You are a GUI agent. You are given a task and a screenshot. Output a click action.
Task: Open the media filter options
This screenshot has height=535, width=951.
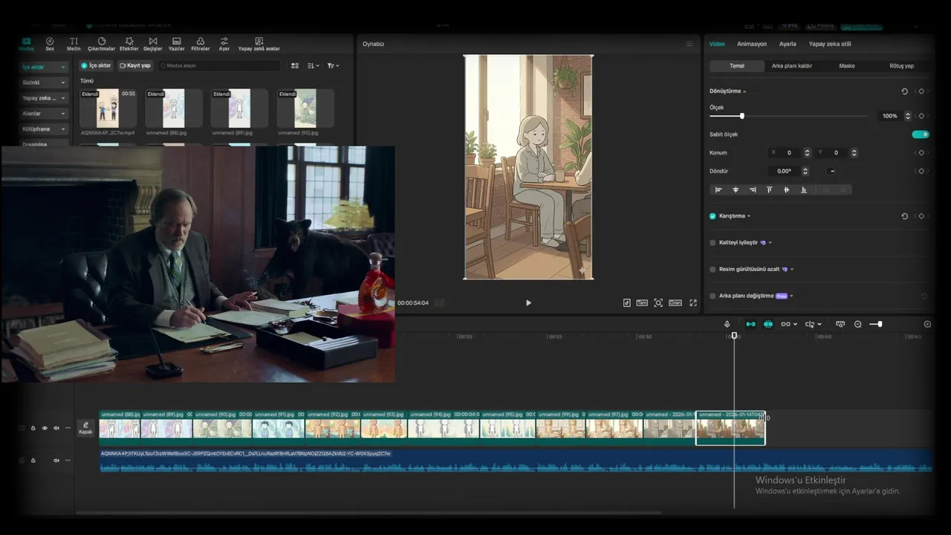[x=333, y=65]
